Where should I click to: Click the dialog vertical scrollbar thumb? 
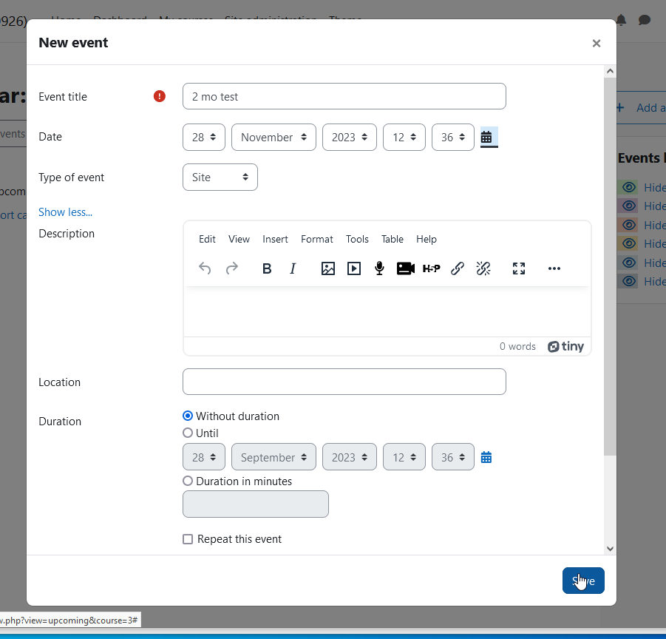pos(610,266)
